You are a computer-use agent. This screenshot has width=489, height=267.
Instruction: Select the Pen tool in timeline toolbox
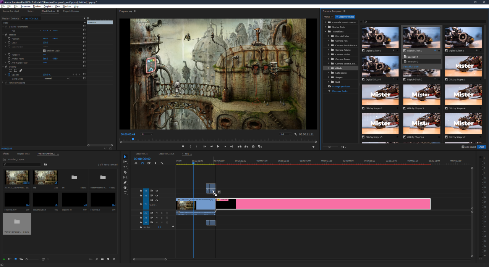(x=125, y=182)
